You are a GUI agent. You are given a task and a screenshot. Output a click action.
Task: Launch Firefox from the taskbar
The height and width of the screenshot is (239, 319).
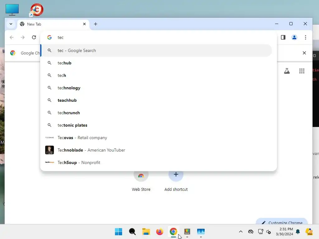click(160, 232)
